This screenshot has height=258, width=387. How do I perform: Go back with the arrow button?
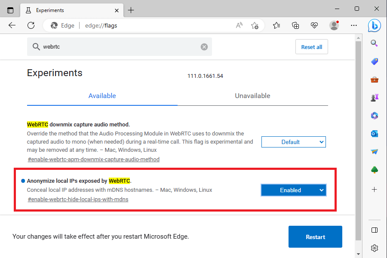click(x=12, y=25)
